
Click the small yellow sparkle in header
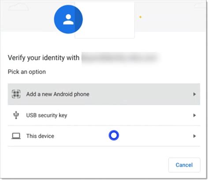pos(140,17)
